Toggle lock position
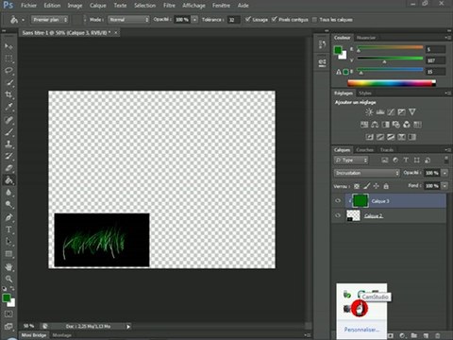This screenshot has width=453, height=340. [x=377, y=186]
